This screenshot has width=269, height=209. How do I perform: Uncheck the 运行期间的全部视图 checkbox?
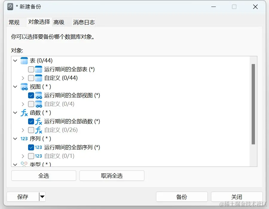31,95
